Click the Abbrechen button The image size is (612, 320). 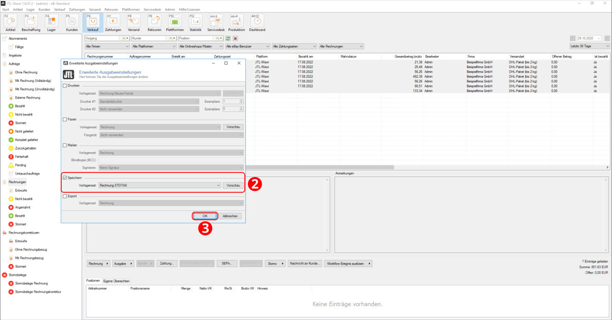tap(230, 216)
